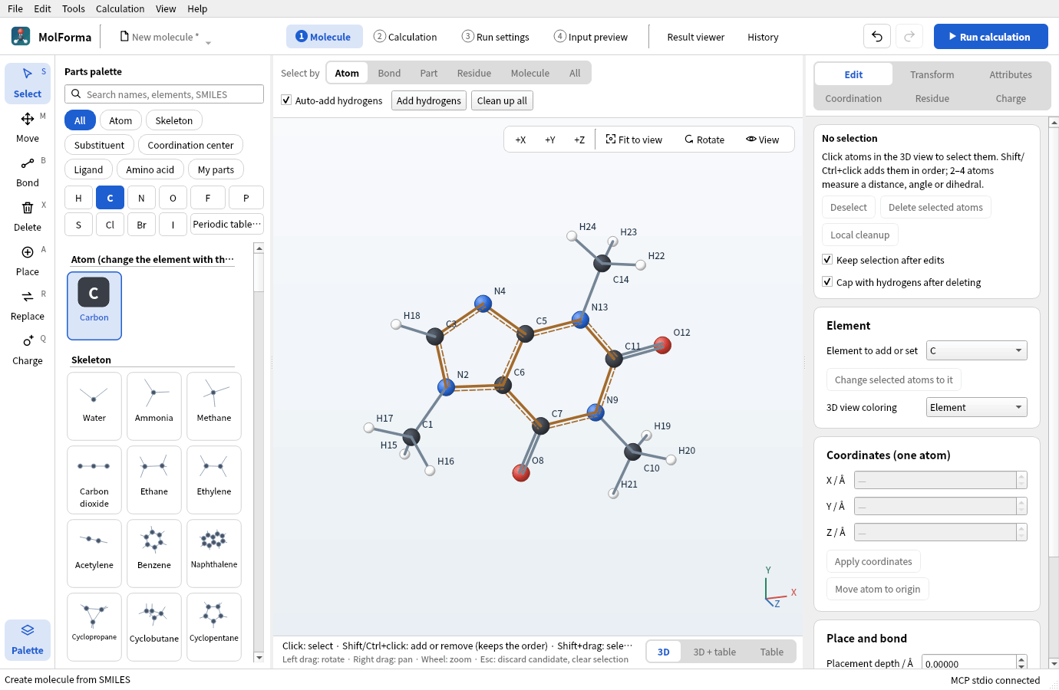1059x690 pixels.
Task: Switch the view mode to 3D + table
Action: point(714,652)
